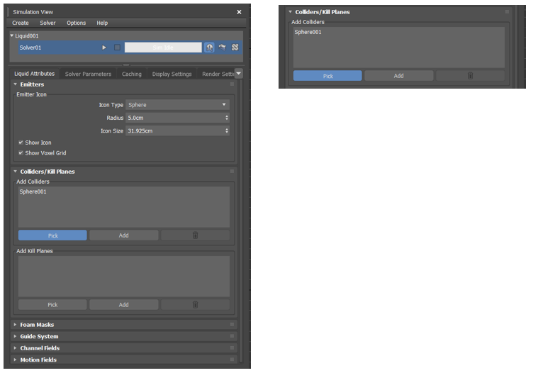This screenshot has width=538, height=373.
Task: Select Liquid001 in the tree
Action: 27,35
